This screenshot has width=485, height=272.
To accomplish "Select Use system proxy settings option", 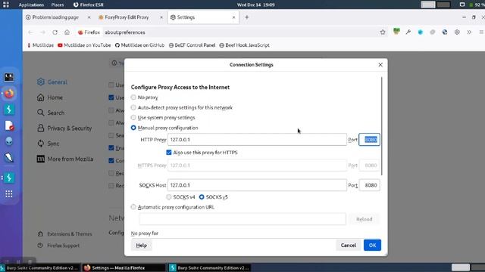I will click(133, 118).
